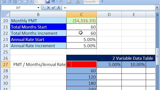The image size is (160, 90).
Task: Click the vertical scrollbar thumb
Action: [157, 56]
